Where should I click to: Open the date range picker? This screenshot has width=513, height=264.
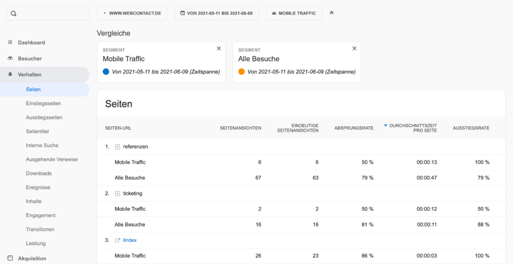pos(217,13)
